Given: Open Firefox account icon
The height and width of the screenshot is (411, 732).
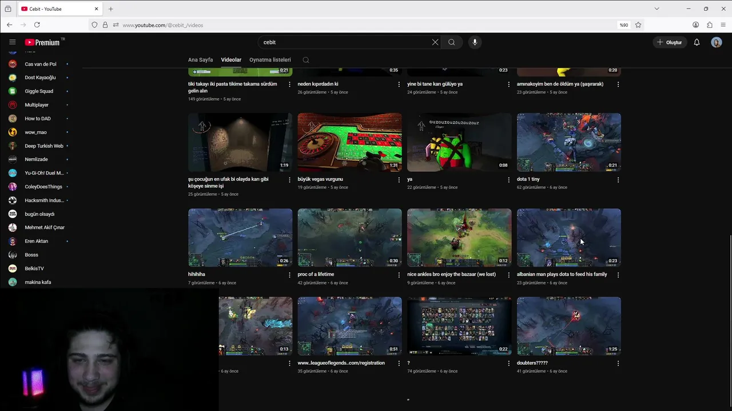Looking at the screenshot, I should click(696, 25).
